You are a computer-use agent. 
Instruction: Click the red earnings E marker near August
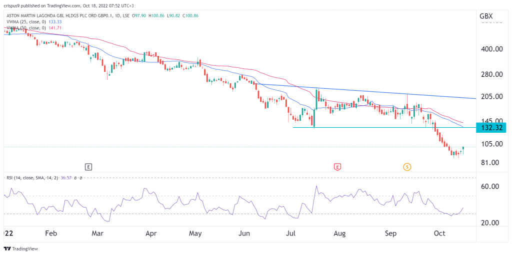tap(337, 167)
